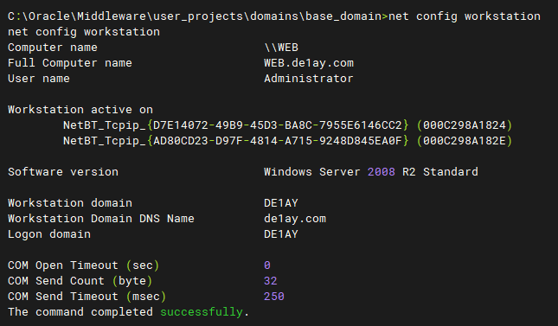
Task: Click the Software version label
Action: point(63,172)
